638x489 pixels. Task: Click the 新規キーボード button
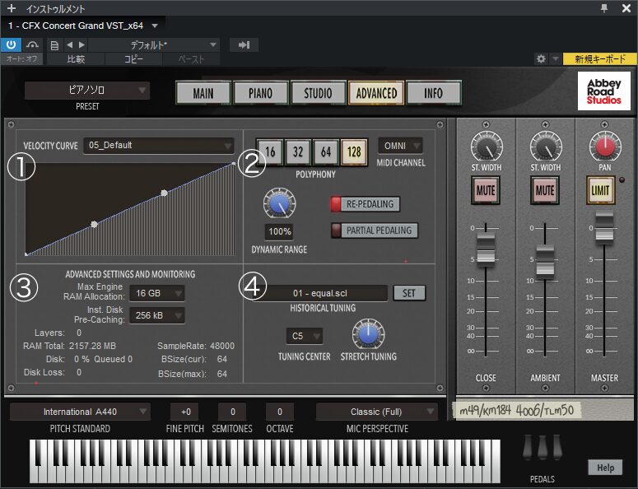(600, 59)
